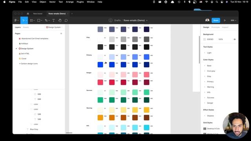Click the Background color swatch E5E5E5
This screenshot has width=251, height=141.
pos(204,39)
